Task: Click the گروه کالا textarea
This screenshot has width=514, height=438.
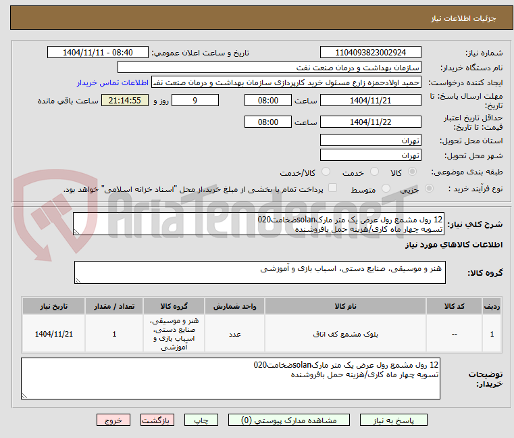Action: point(259,272)
